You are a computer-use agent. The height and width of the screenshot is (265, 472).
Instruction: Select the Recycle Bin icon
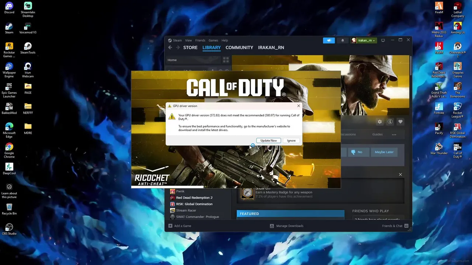click(9, 209)
